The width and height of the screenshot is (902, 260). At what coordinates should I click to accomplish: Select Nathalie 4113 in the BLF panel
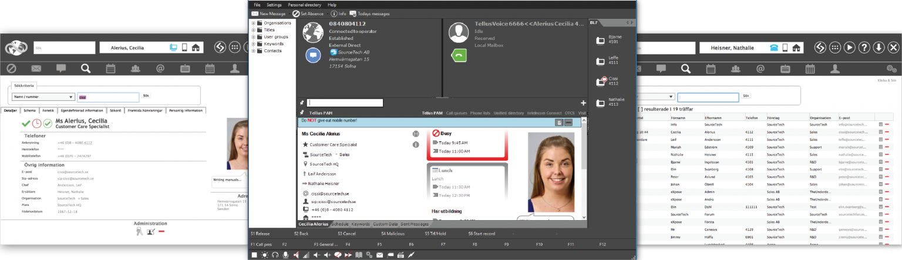pyautogui.click(x=610, y=103)
